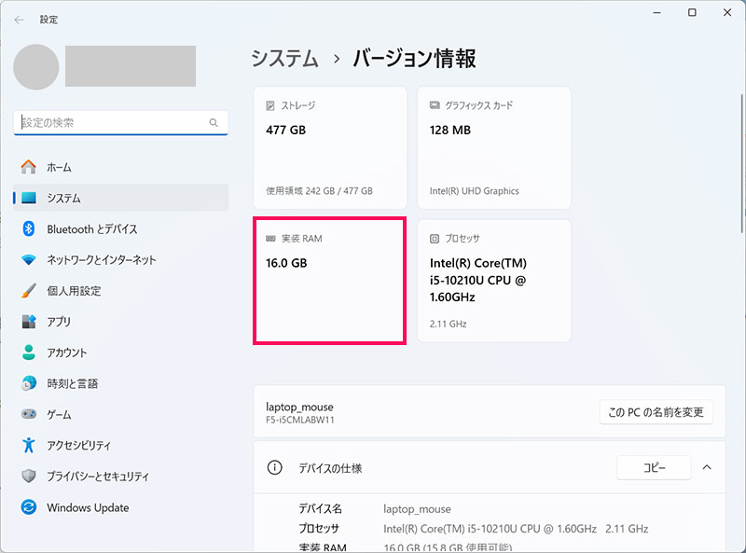The image size is (746, 553).
Task: Click the RAM chip icon
Action: pyautogui.click(x=270, y=239)
